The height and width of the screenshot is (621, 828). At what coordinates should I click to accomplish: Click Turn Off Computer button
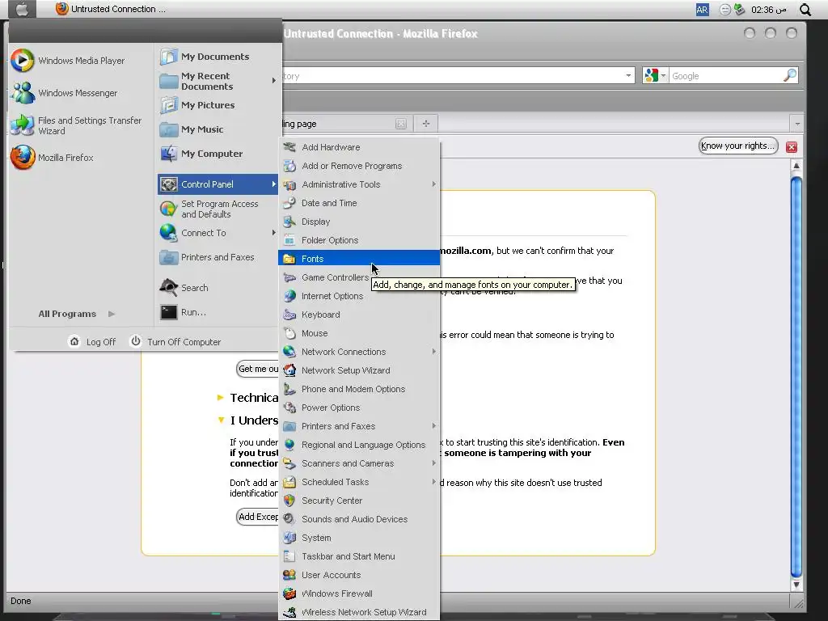tap(175, 342)
